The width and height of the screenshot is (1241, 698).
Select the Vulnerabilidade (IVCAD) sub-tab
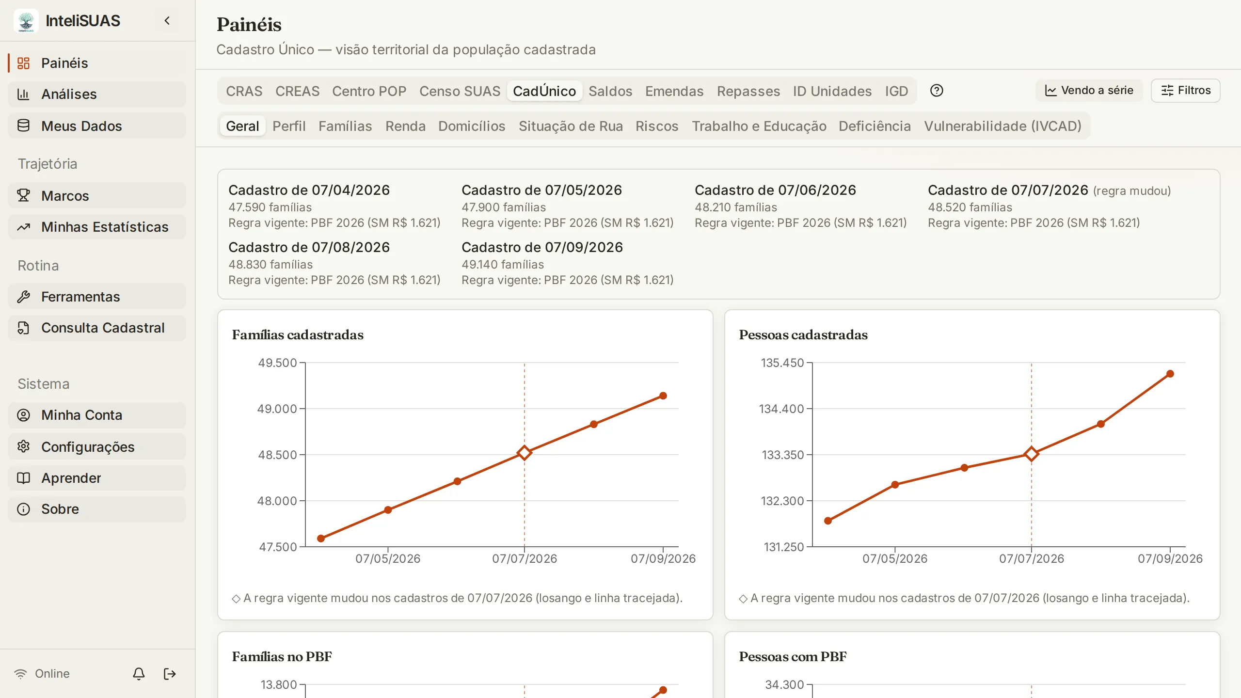1002,126
